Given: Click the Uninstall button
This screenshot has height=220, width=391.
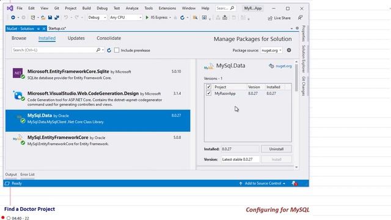Looking at the screenshot, I should pos(276,149).
